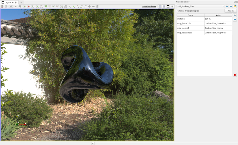Load materials from file using folder icon
The width and height of the screenshot is (238, 145).
pyautogui.click(x=235, y=6)
